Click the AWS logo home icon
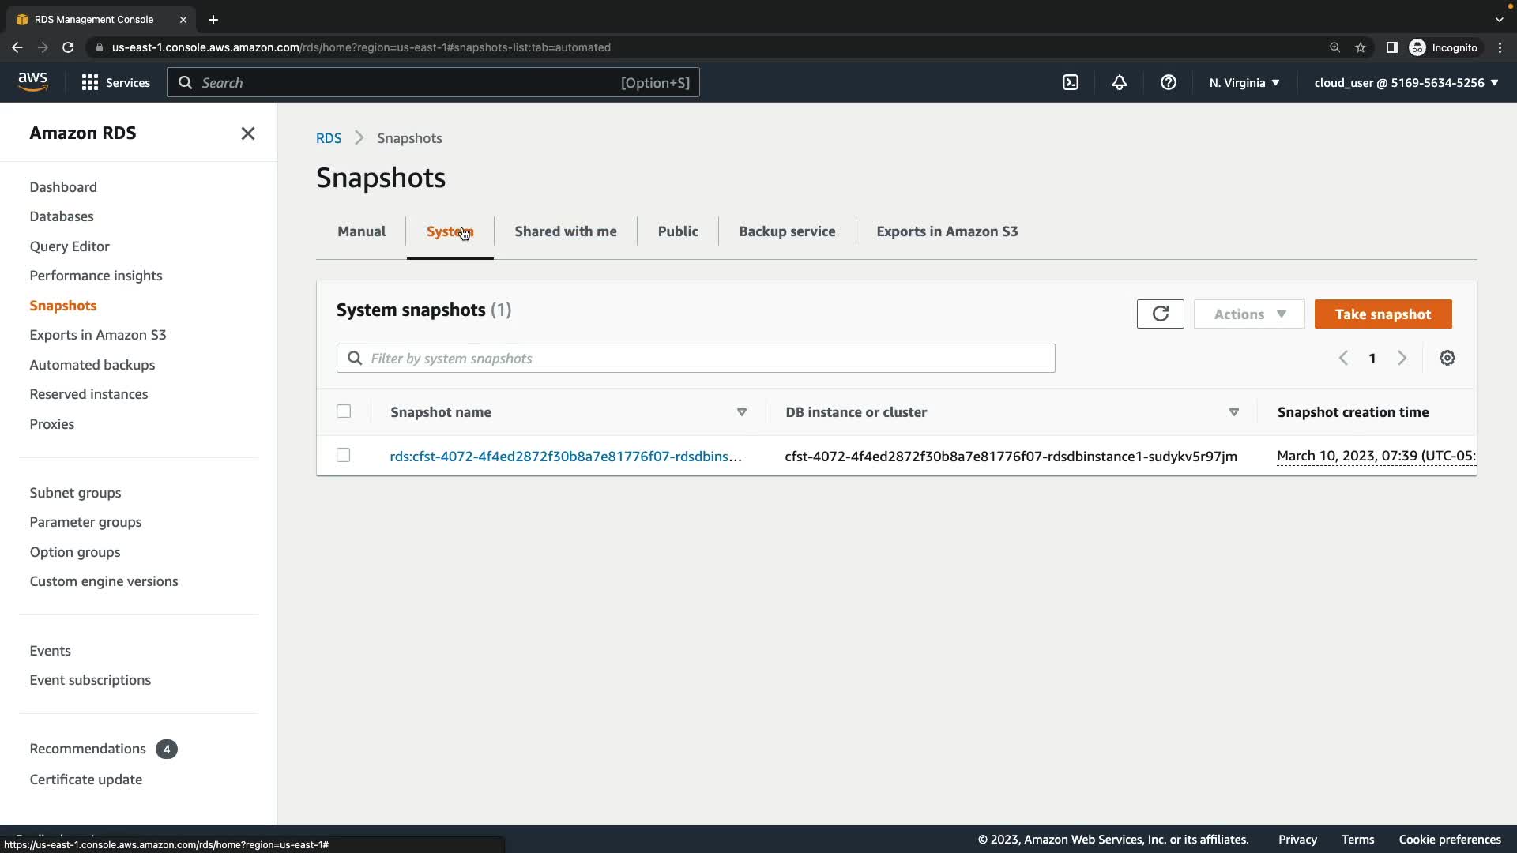The image size is (1517, 853). [32, 82]
